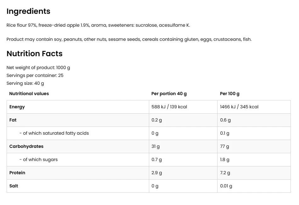This screenshot has height=205, width=299.
Task: Select the Carbohydrates row label
Action: click(26, 146)
